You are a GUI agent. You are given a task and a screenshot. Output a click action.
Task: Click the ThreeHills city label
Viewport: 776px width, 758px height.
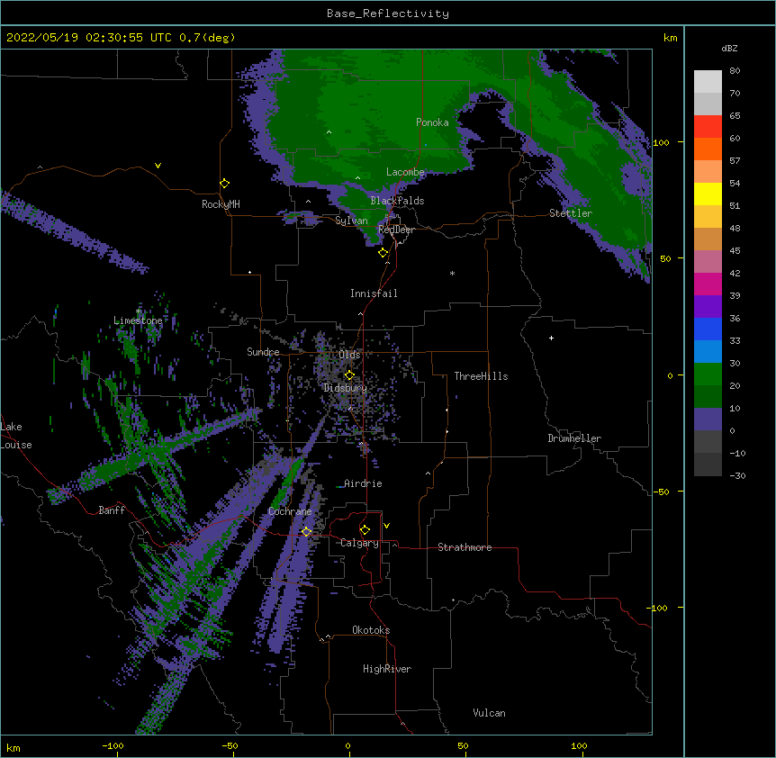[x=481, y=376]
